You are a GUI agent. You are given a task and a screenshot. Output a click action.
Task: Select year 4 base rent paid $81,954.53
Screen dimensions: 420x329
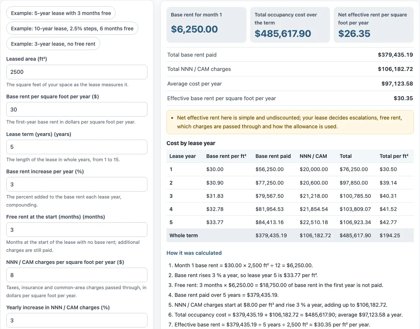pyautogui.click(x=270, y=209)
